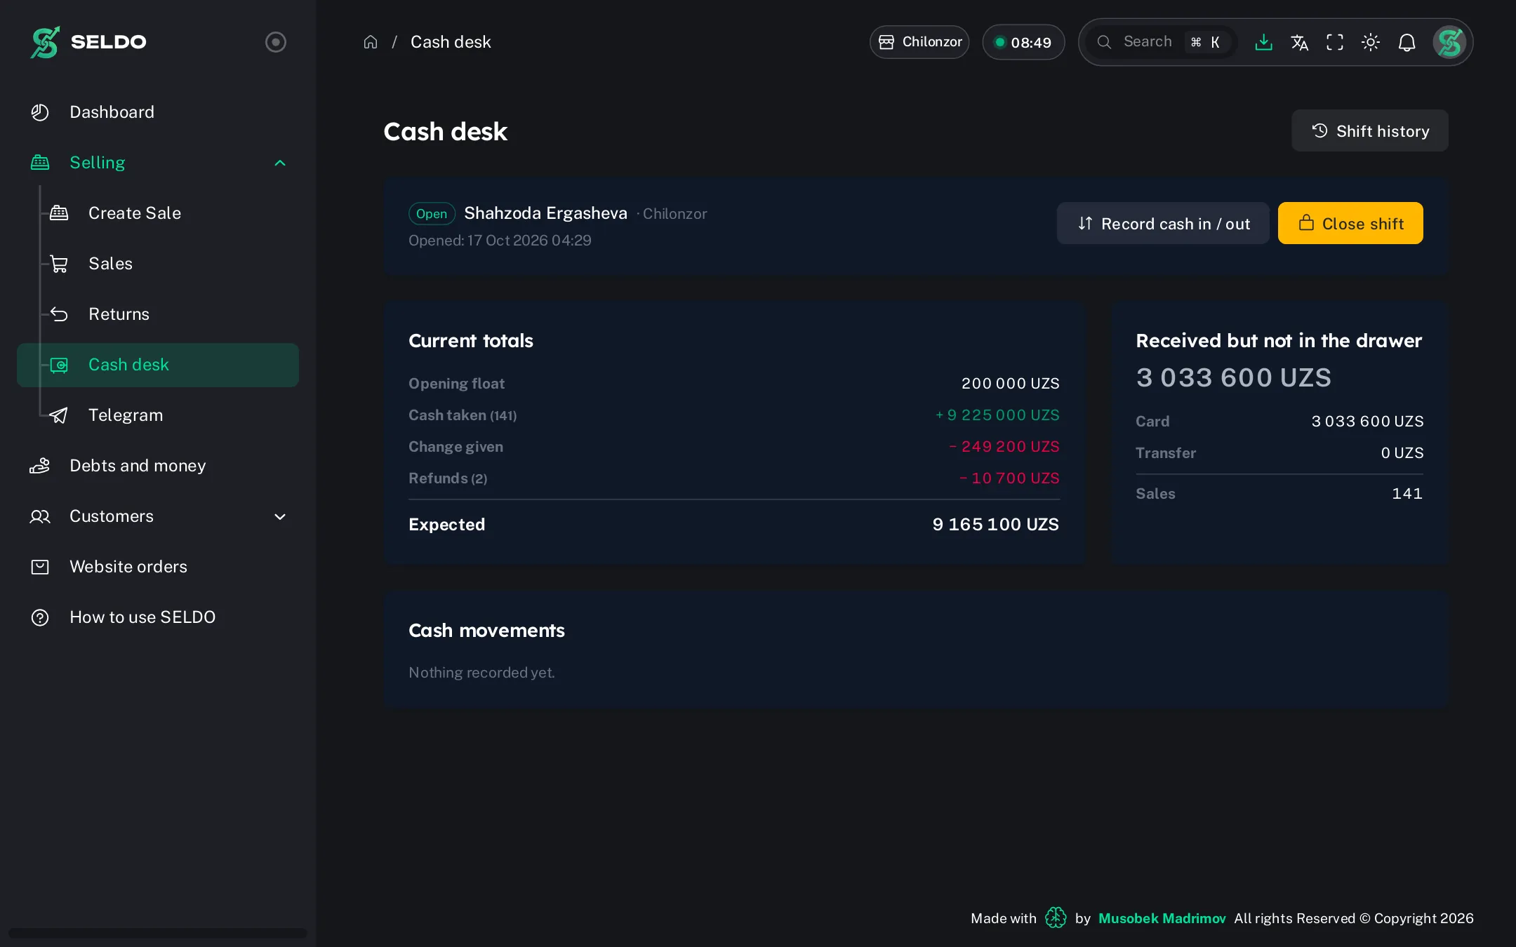Screen dimensions: 1516x947
Task: Click the Sales cart icon
Action: [x=59, y=264]
